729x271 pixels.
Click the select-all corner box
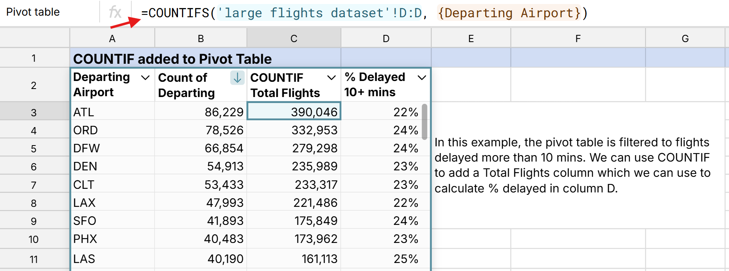[x=35, y=38]
